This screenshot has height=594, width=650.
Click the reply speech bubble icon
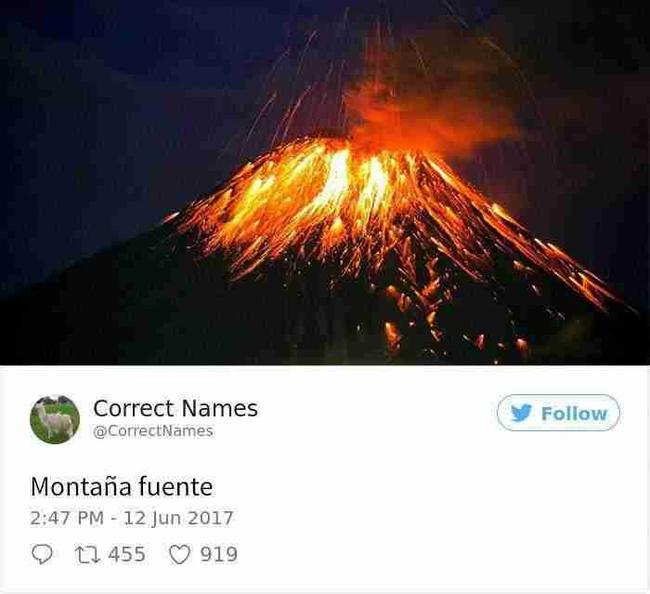43,554
